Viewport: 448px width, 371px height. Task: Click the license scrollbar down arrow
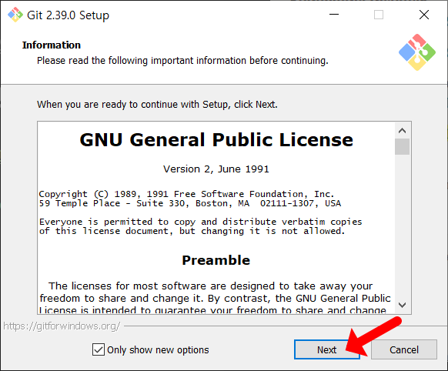tap(402, 305)
